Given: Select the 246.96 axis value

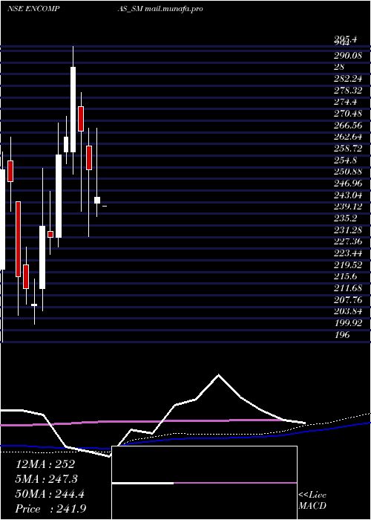Looking at the screenshot, I should coord(348,183).
